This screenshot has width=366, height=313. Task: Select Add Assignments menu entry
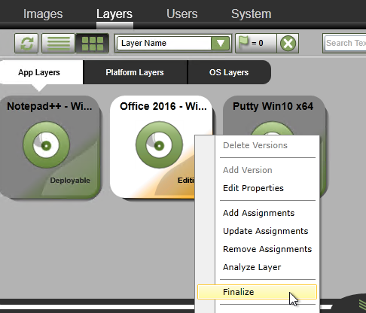pos(259,213)
